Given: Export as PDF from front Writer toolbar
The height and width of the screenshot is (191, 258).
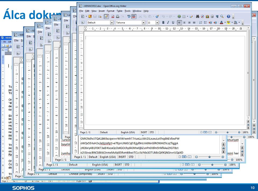Looking at the screenshot, I should (113, 16).
